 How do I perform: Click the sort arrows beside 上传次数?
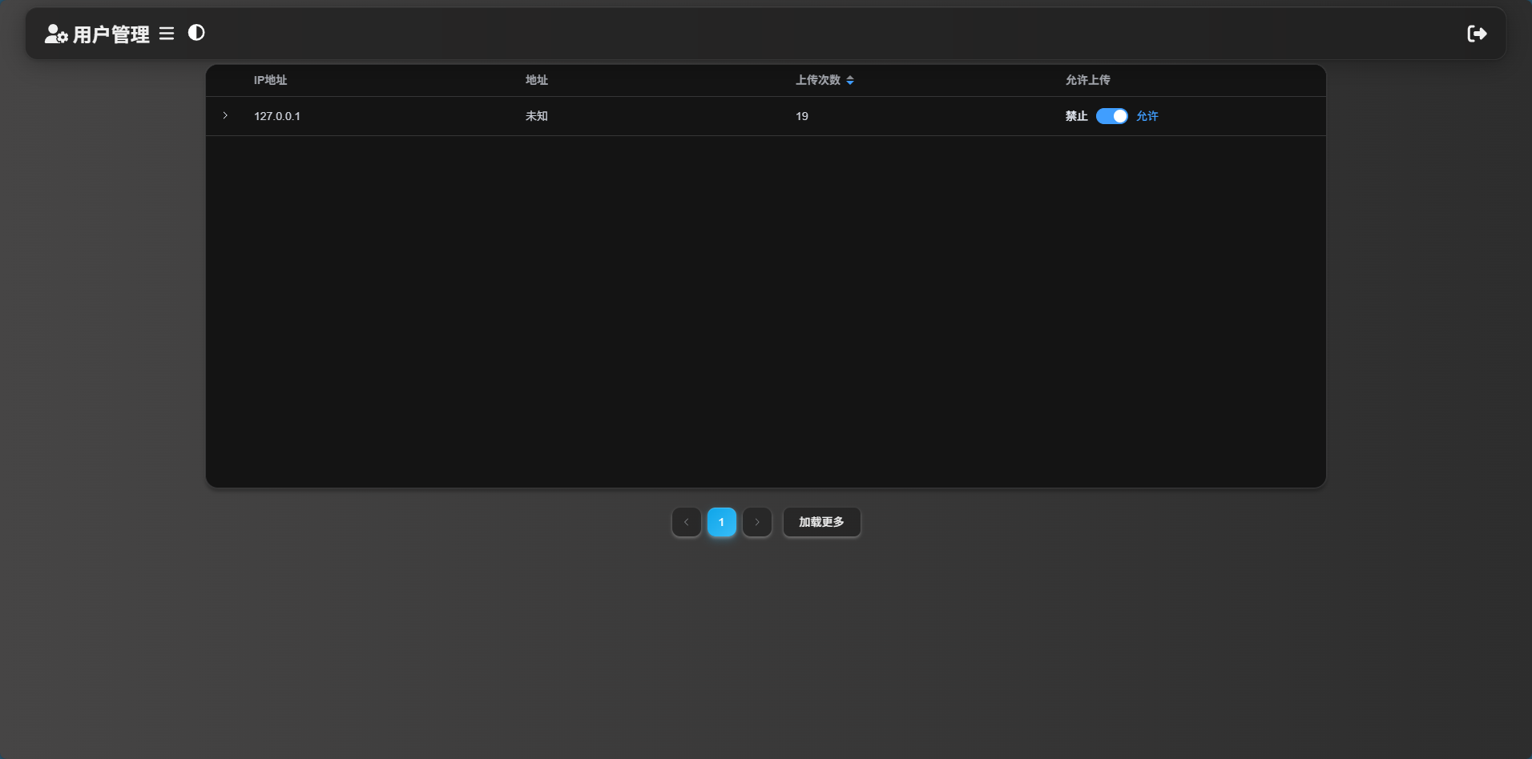pos(850,80)
